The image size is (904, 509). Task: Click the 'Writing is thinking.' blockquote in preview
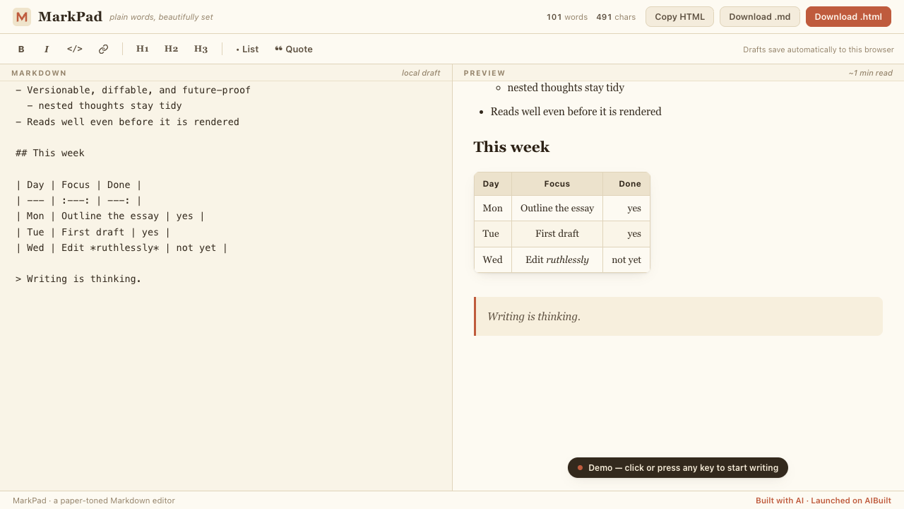tap(678, 316)
